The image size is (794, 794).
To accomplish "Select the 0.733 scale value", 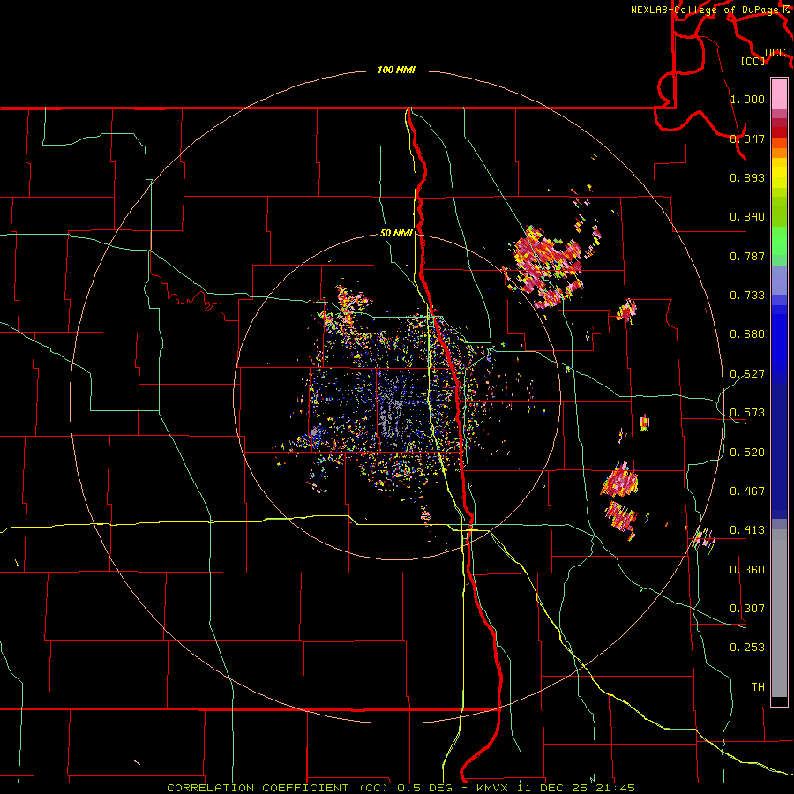I will click(x=747, y=296).
